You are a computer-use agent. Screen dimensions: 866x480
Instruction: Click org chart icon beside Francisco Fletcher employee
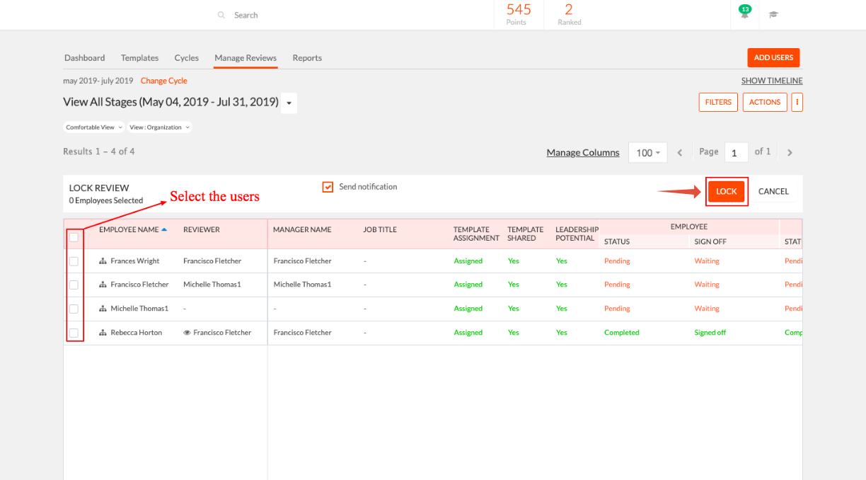tap(103, 285)
